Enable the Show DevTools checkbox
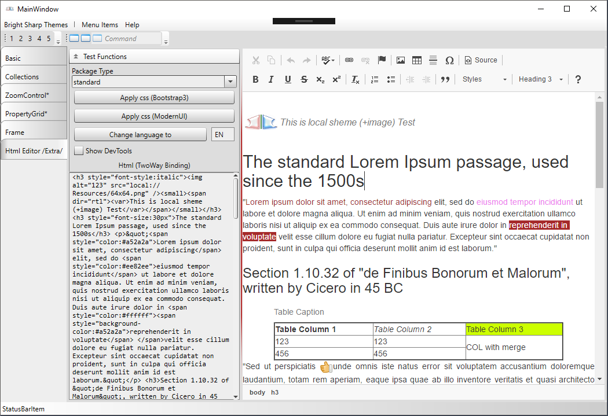Viewport: 608px width, 416px height. pos(79,151)
